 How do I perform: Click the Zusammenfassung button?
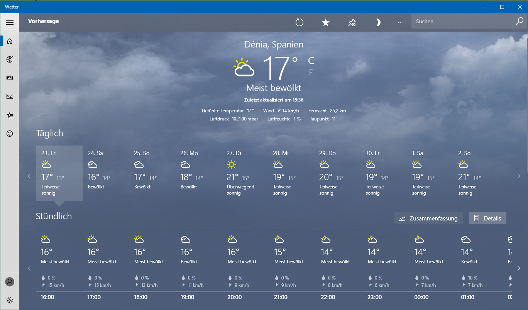coord(428,219)
